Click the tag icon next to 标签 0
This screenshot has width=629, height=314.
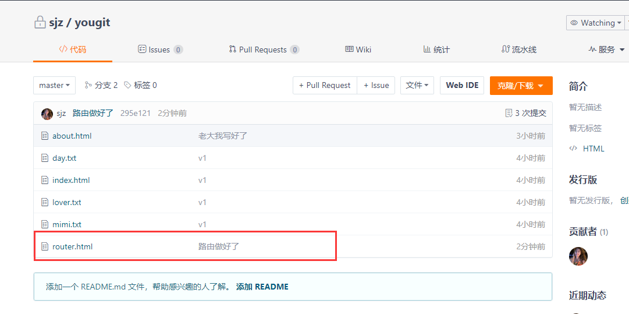pyautogui.click(x=127, y=85)
